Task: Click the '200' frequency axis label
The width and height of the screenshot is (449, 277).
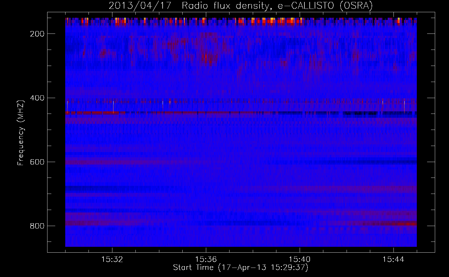Action: pyautogui.click(x=37, y=34)
